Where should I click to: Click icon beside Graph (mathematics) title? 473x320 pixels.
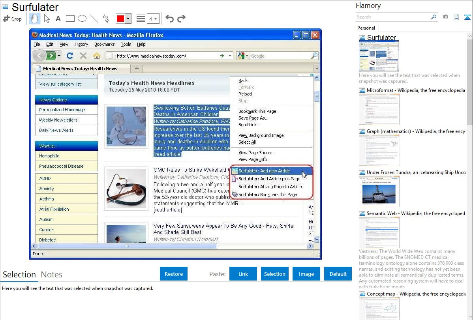(x=362, y=131)
